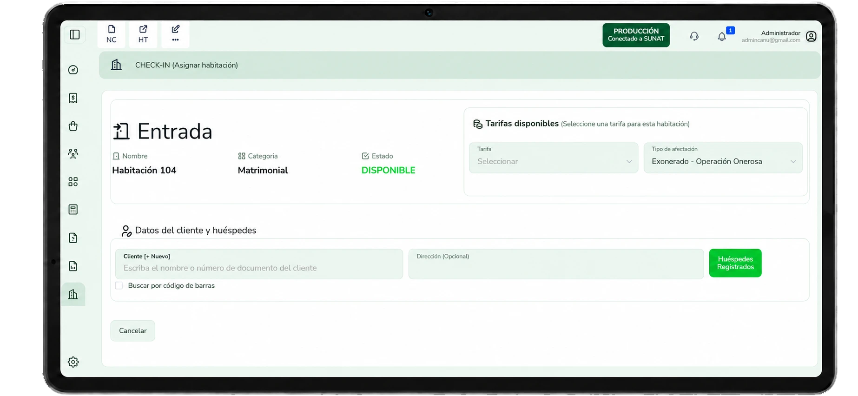Open the hotel building icon in sidebar
Screen dimensions: 858x396
[73, 294]
